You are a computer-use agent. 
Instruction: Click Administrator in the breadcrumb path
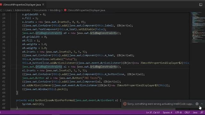coord(23,10)
